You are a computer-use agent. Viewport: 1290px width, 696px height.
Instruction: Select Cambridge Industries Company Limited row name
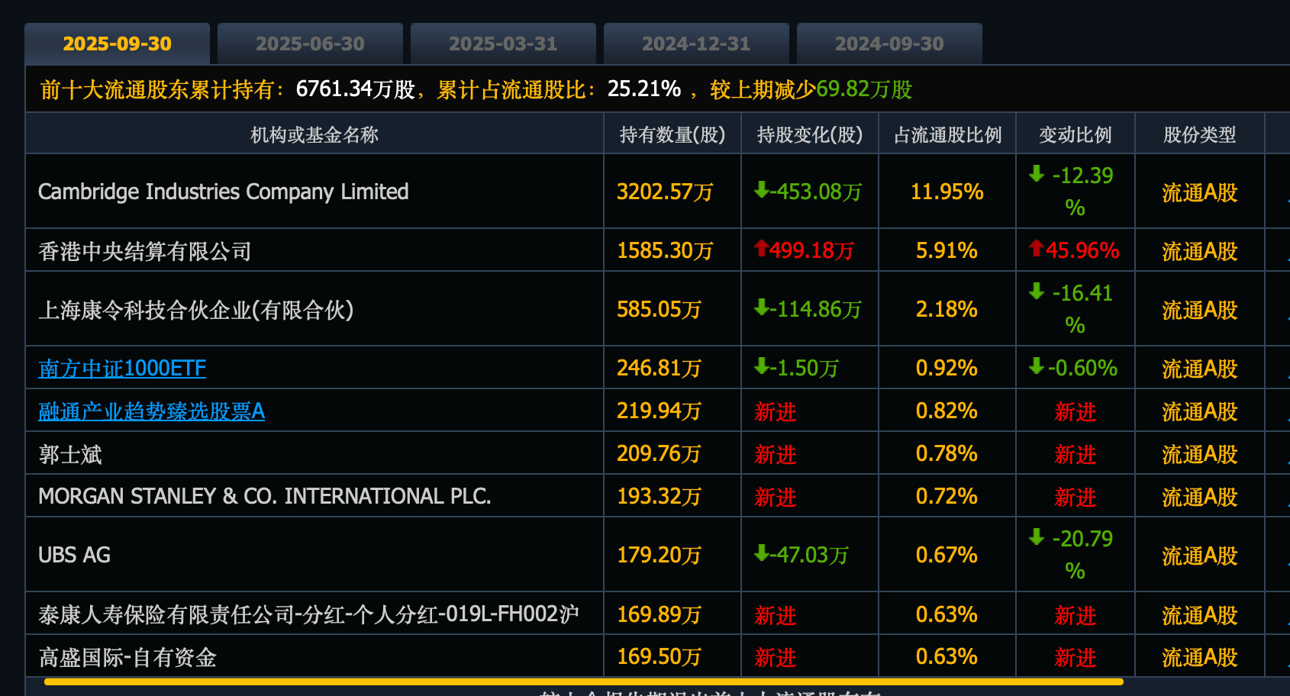tap(224, 192)
